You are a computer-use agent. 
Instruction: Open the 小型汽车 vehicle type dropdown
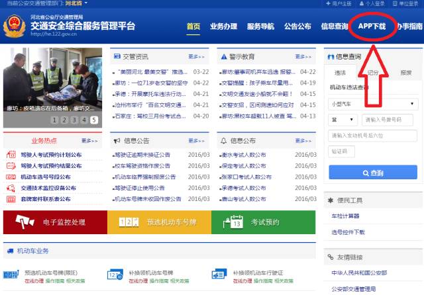tap(373, 103)
